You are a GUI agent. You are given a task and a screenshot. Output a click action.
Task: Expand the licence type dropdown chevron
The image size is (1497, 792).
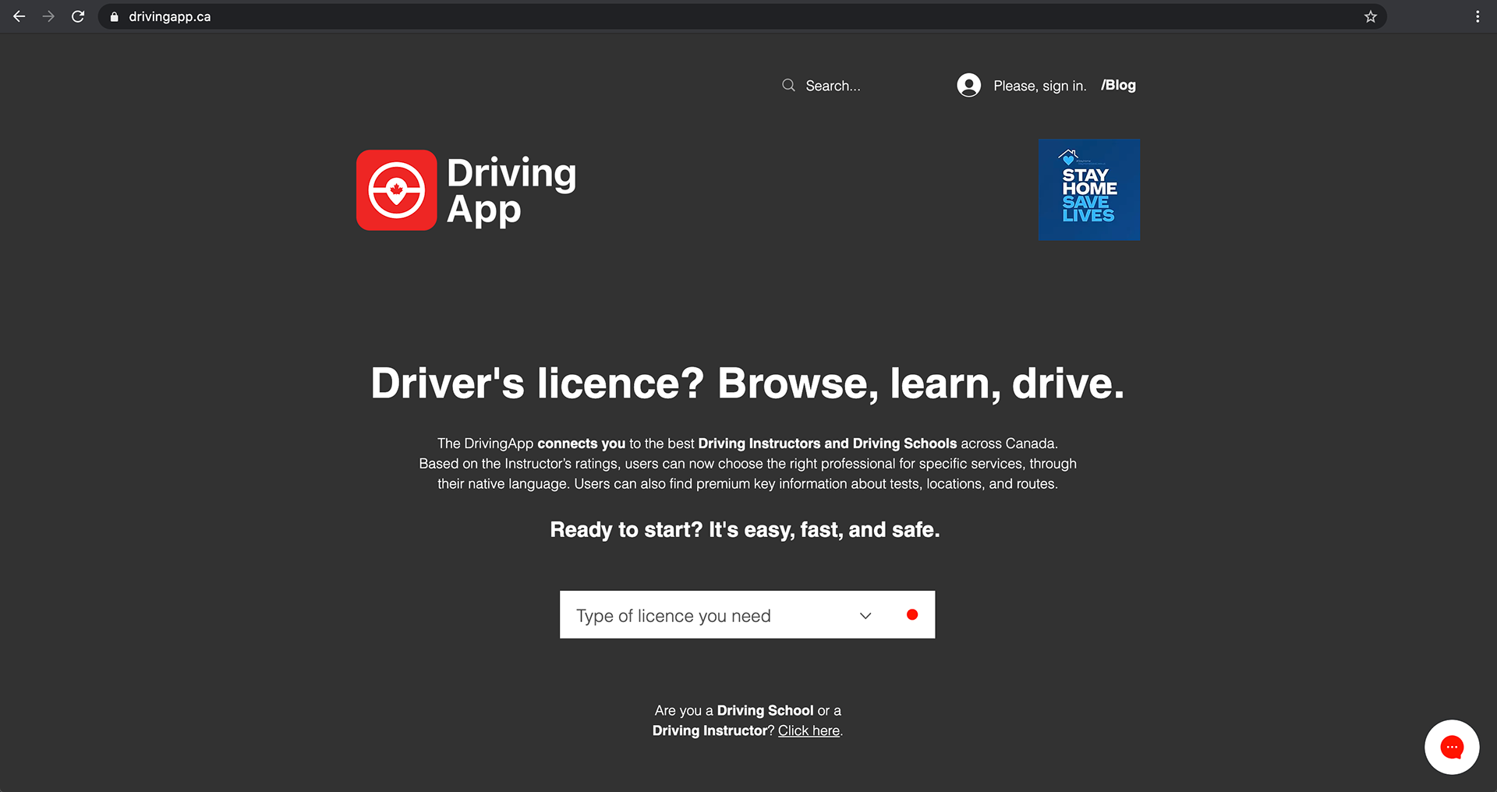click(x=865, y=616)
